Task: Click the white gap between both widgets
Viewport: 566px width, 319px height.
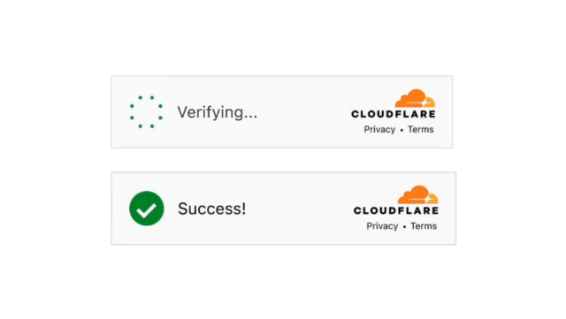Action: coord(283,160)
